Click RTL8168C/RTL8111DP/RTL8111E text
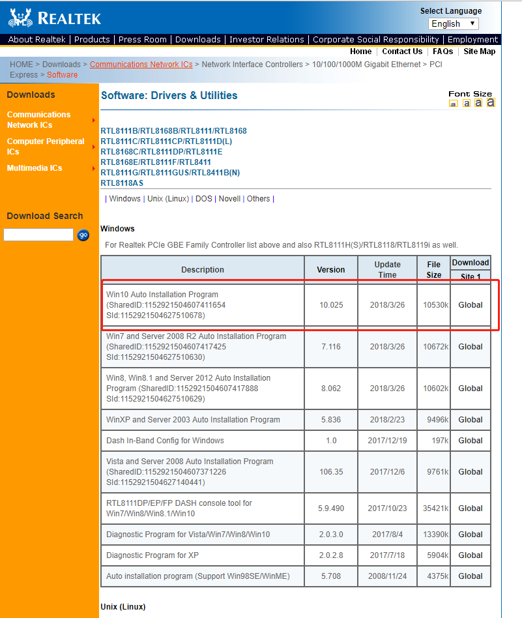The image size is (522, 618). 161,152
